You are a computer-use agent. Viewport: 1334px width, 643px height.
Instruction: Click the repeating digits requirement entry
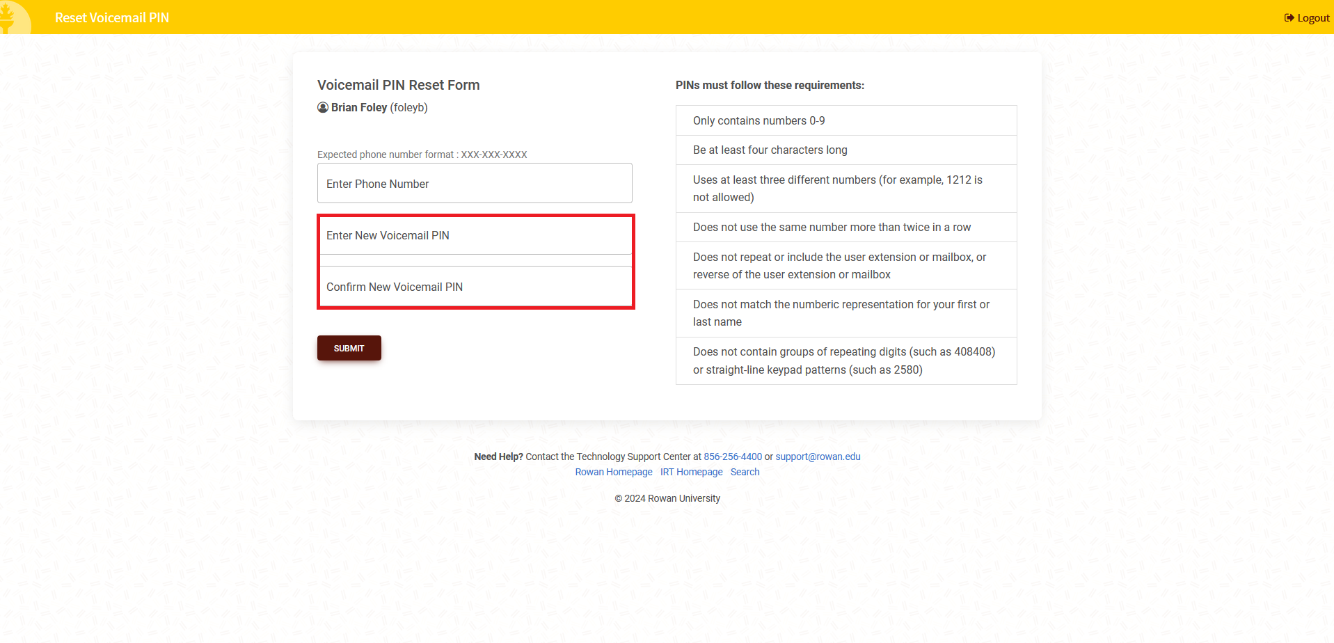pos(845,360)
